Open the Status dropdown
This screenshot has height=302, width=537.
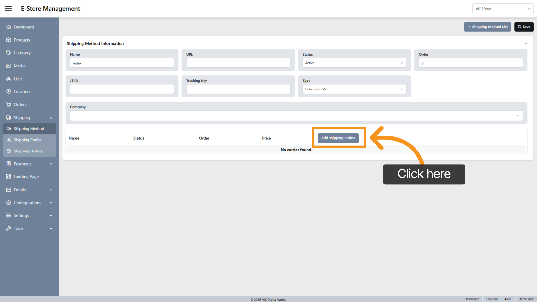coord(354,63)
